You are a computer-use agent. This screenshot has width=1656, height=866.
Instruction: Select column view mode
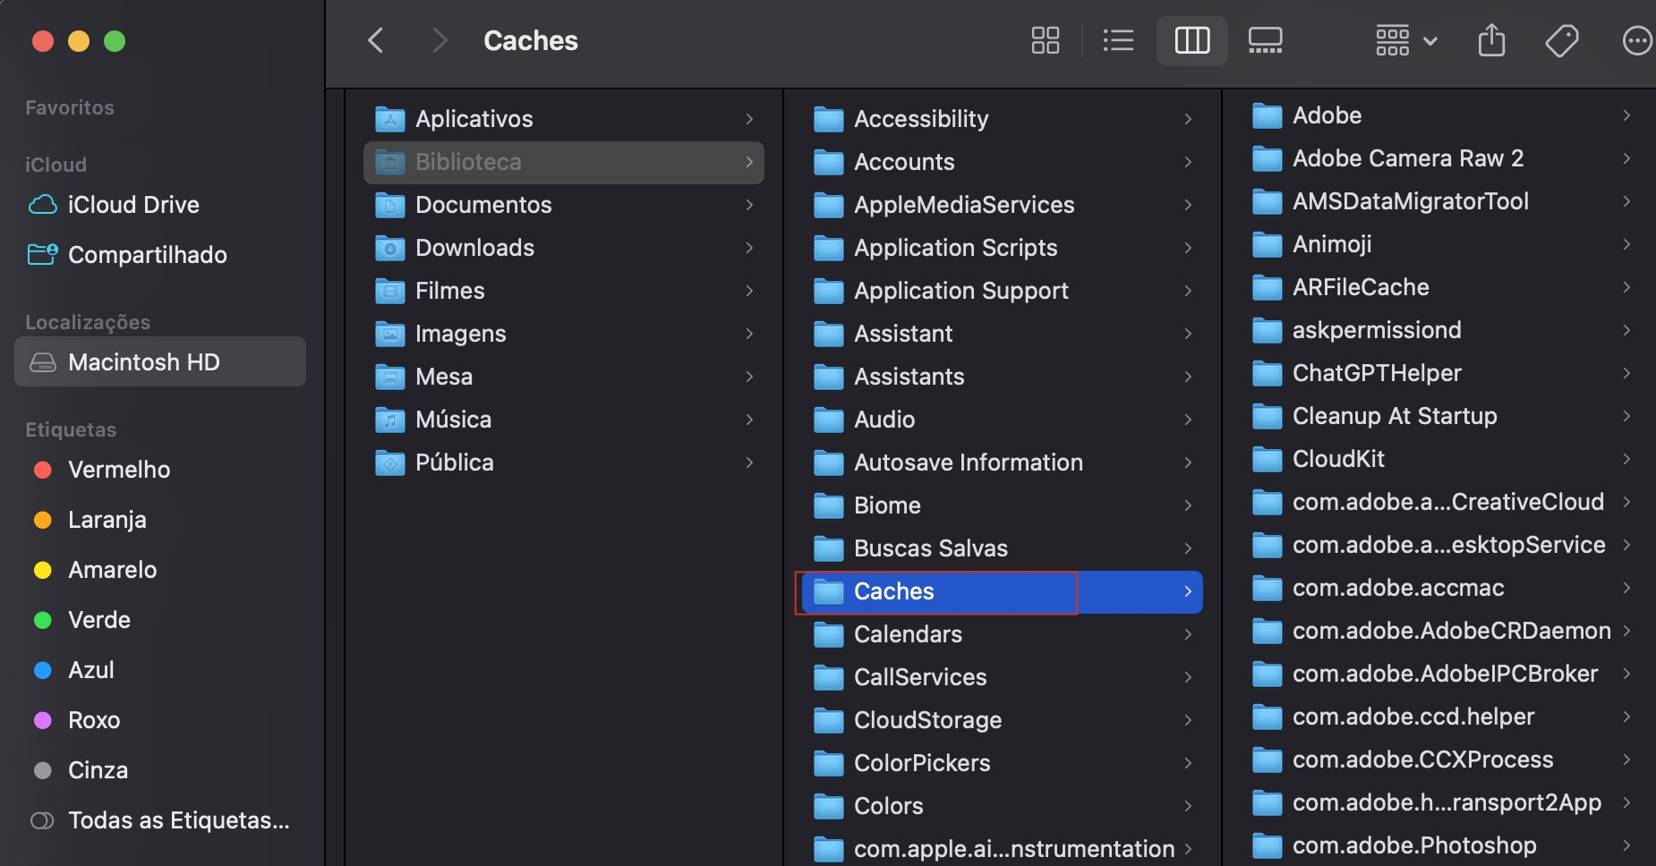tap(1191, 41)
